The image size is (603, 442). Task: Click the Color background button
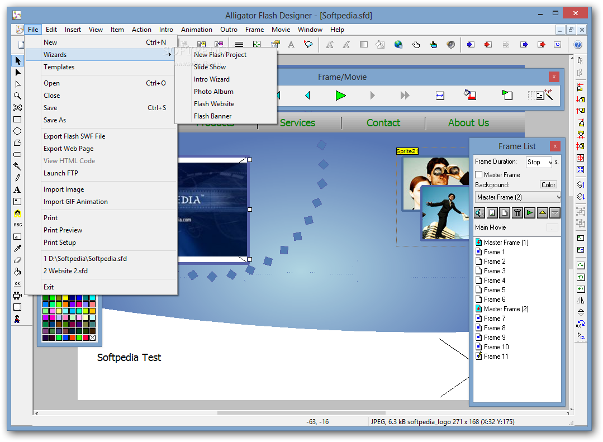pos(548,185)
